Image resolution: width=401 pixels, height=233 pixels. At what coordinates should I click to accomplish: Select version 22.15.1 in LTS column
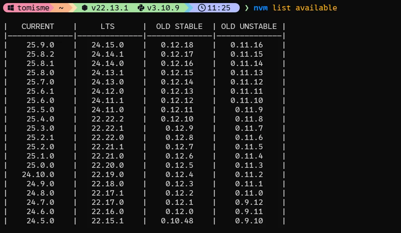click(x=108, y=221)
